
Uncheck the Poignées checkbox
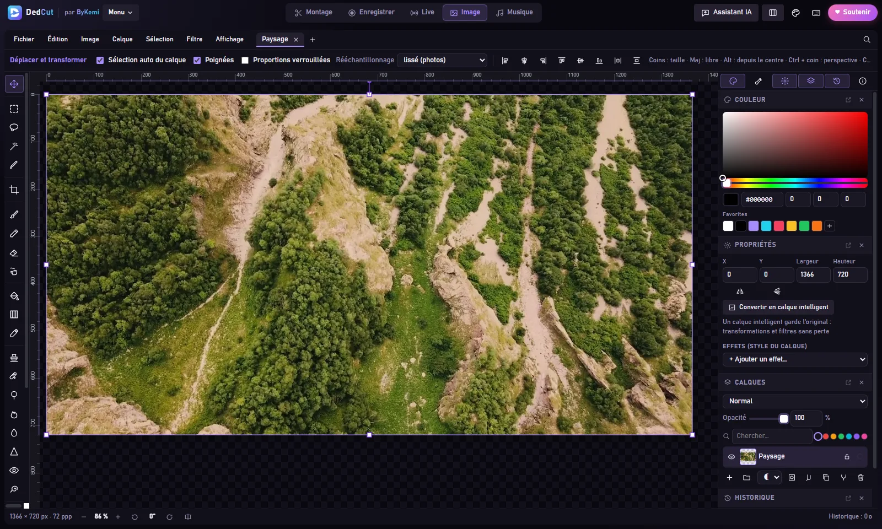coord(197,60)
